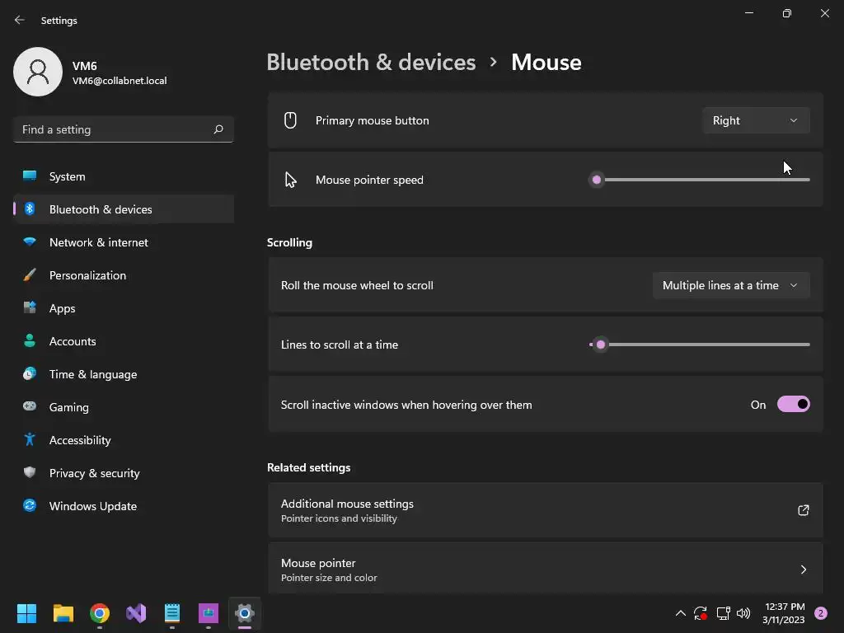The height and width of the screenshot is (633, 844).
Task: Go back using the back arrow
Action: click(x=20, y=20)
